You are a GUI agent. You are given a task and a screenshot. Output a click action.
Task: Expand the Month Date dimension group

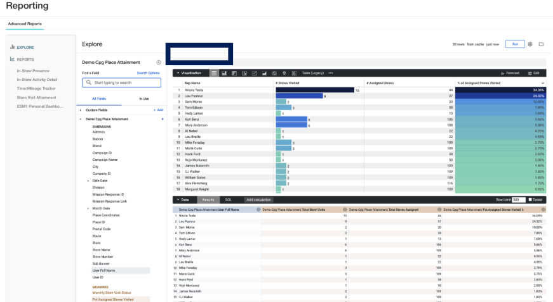click(88, 208)
